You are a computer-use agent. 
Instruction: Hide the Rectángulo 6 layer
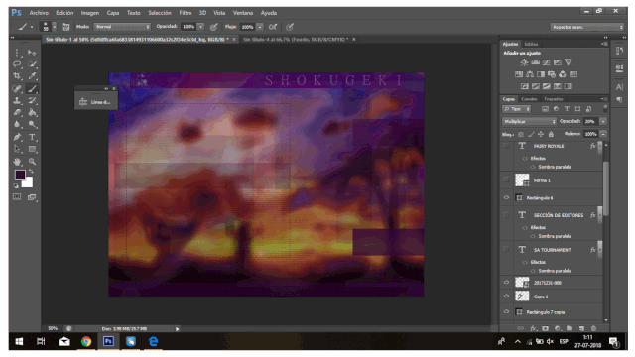tap(506, 197)
